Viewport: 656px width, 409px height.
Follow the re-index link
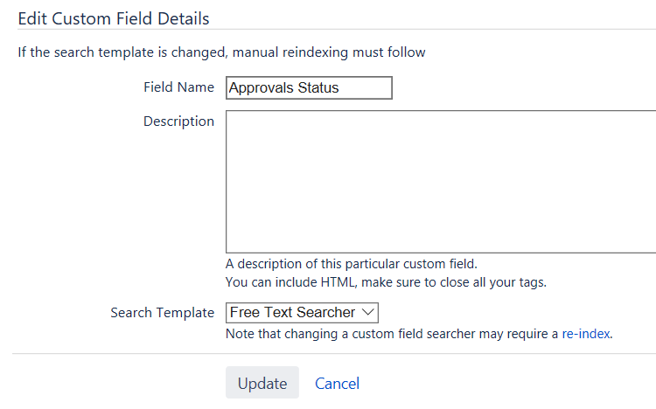(586, 334)
